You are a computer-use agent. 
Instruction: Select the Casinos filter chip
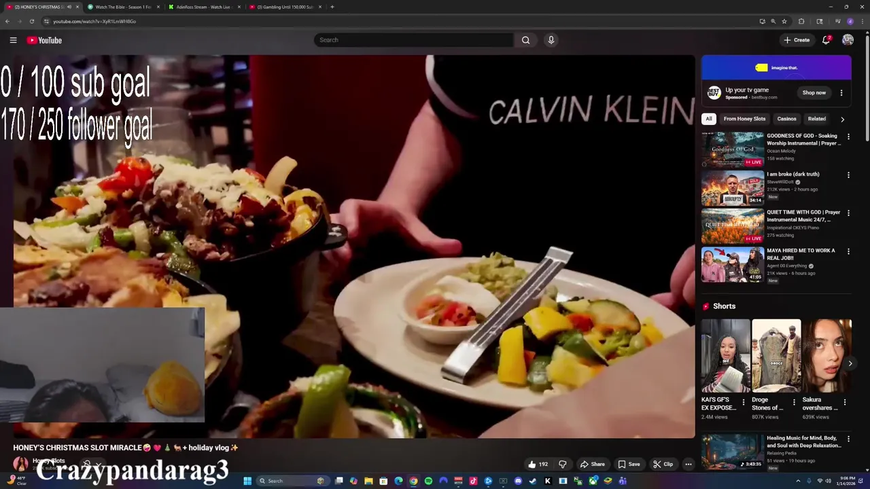click(786, 119)
